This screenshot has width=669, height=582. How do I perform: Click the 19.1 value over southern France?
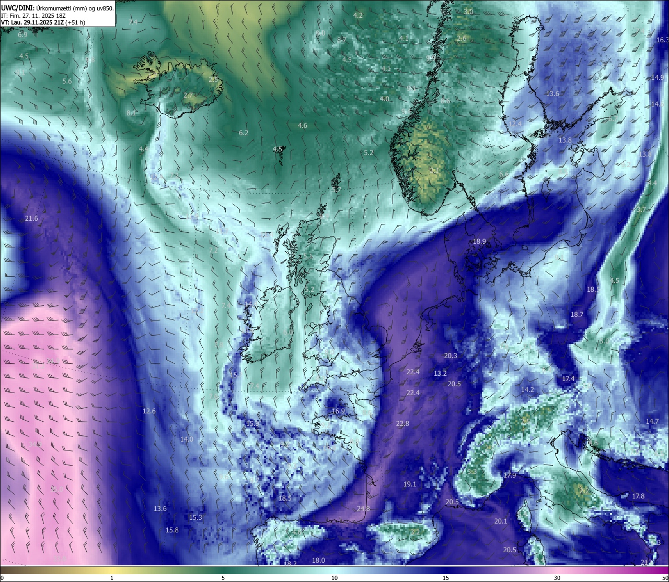[x=410, y=484]
